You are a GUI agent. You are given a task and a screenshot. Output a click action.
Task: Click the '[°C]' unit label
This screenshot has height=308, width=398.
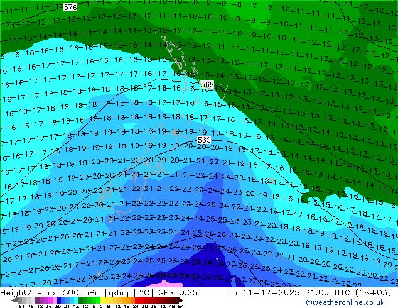[x=145, y=293]
